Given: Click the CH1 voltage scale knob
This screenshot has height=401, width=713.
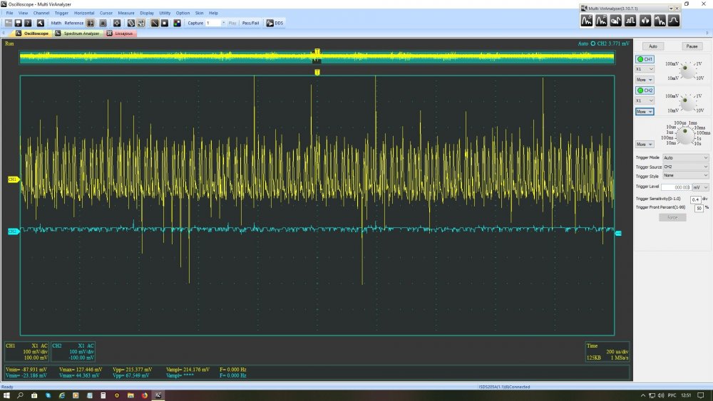Looking at the screenshot, I should 687,70.
